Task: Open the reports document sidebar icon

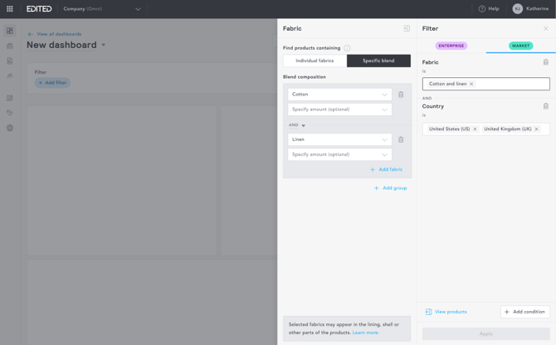Action: [10, 61]
